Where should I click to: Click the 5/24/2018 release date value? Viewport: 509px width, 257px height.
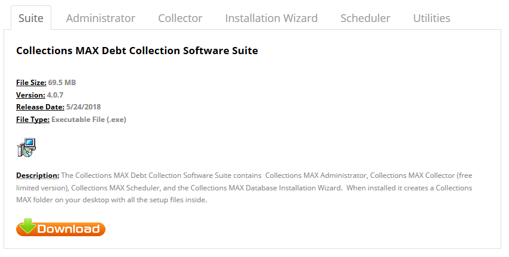[83, 107]
